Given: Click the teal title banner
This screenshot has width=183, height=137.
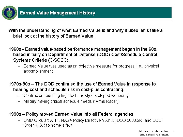Looking at the screenshot, I should click(x=95, y=13).
